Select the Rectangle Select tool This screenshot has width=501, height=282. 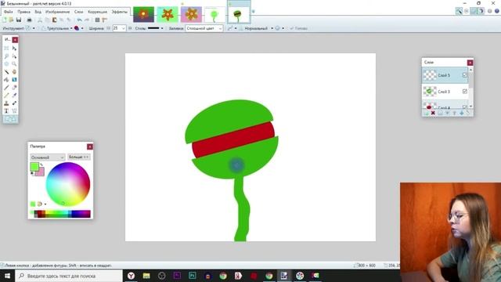pos(6,49)
